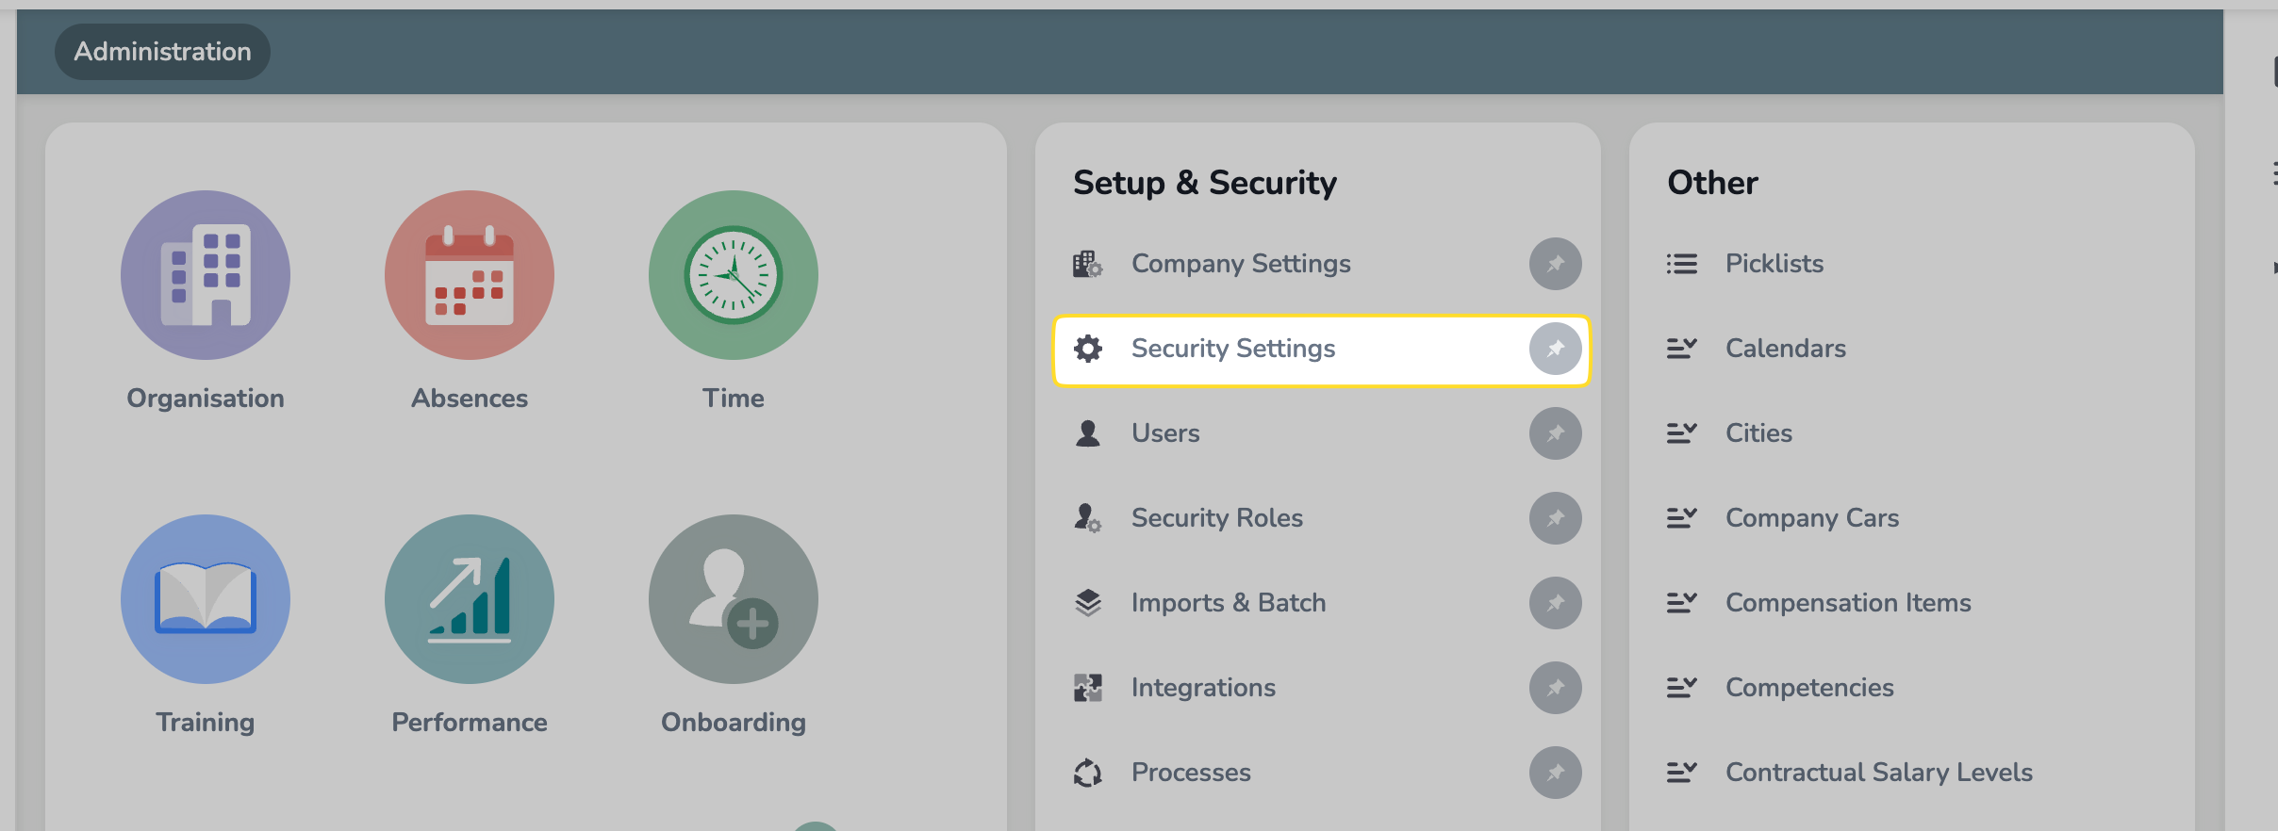Viewport: 2278px width, 831px height.
Task: Click the Integrations puzzle icon
Action: 1088,688
